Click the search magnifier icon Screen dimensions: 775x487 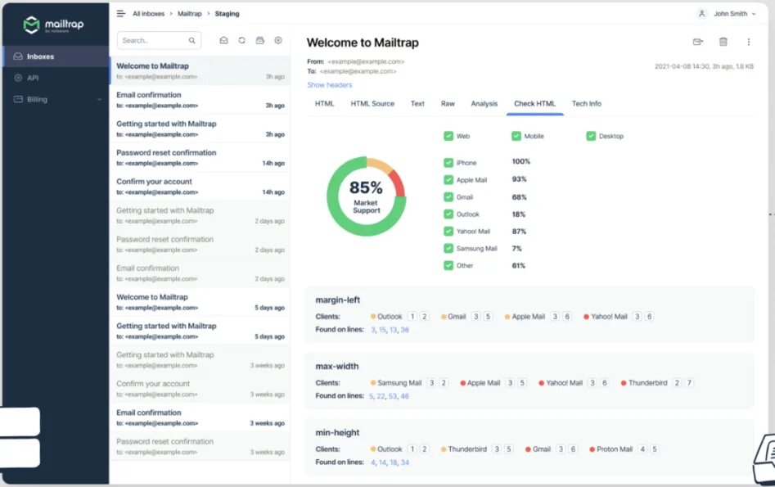191,41
